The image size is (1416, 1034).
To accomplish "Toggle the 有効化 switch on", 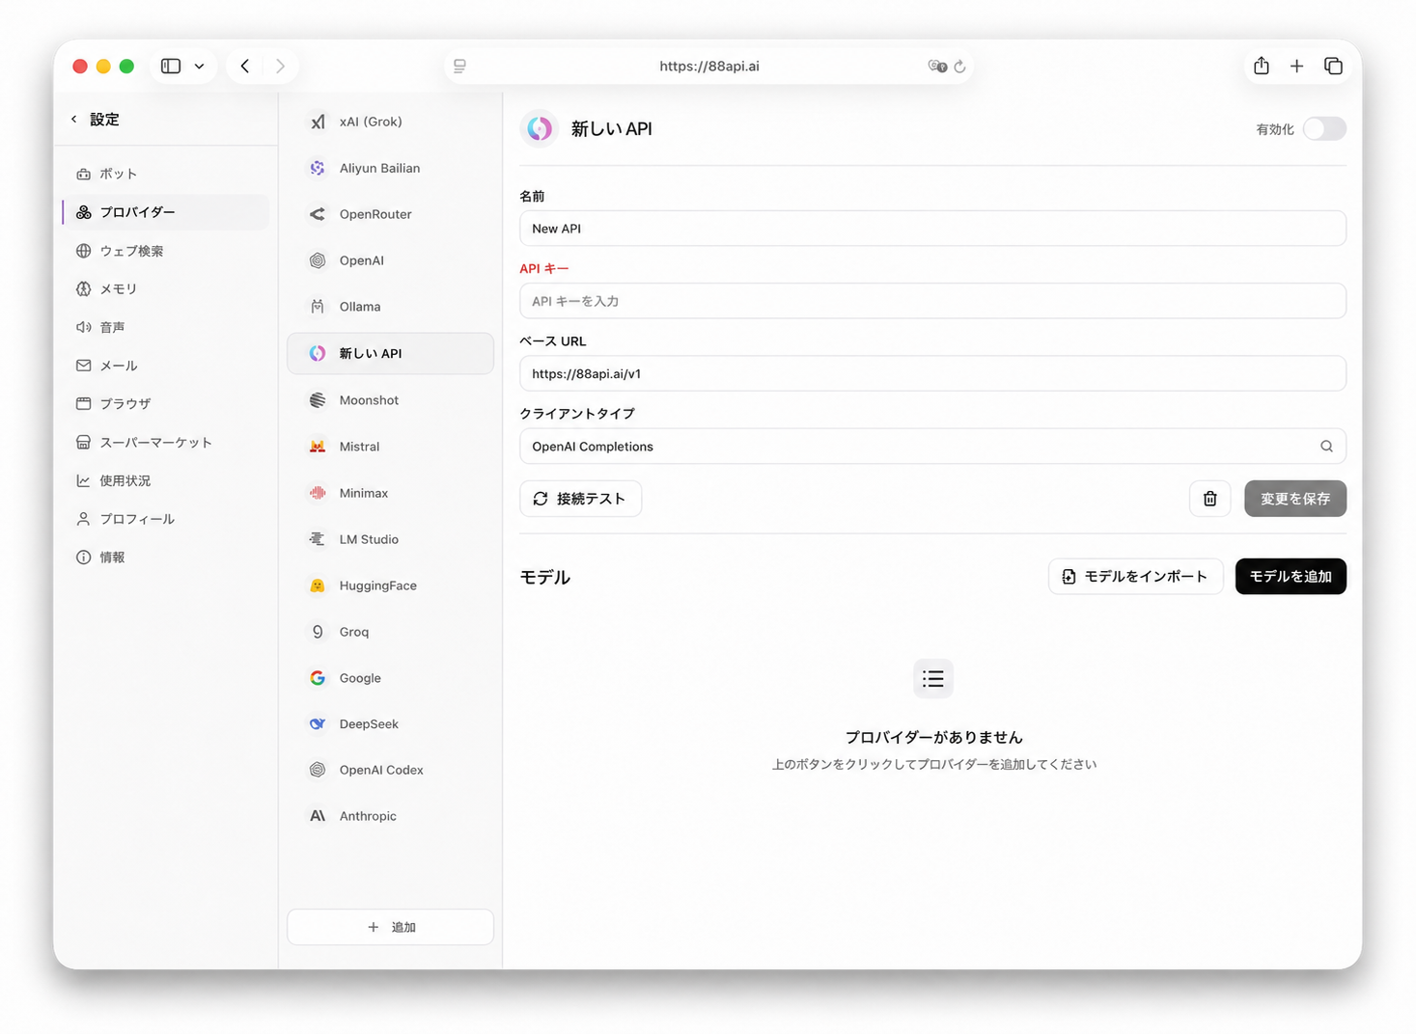I will click(1324, 129).
